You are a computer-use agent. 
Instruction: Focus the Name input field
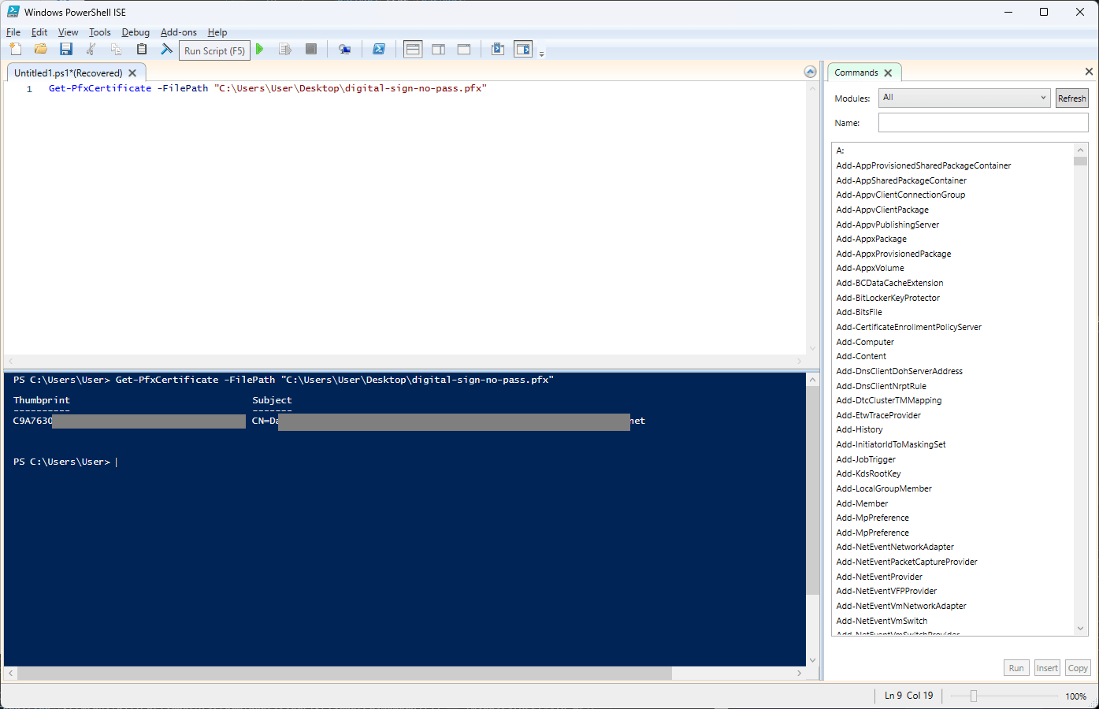click(x=983, y=123)
